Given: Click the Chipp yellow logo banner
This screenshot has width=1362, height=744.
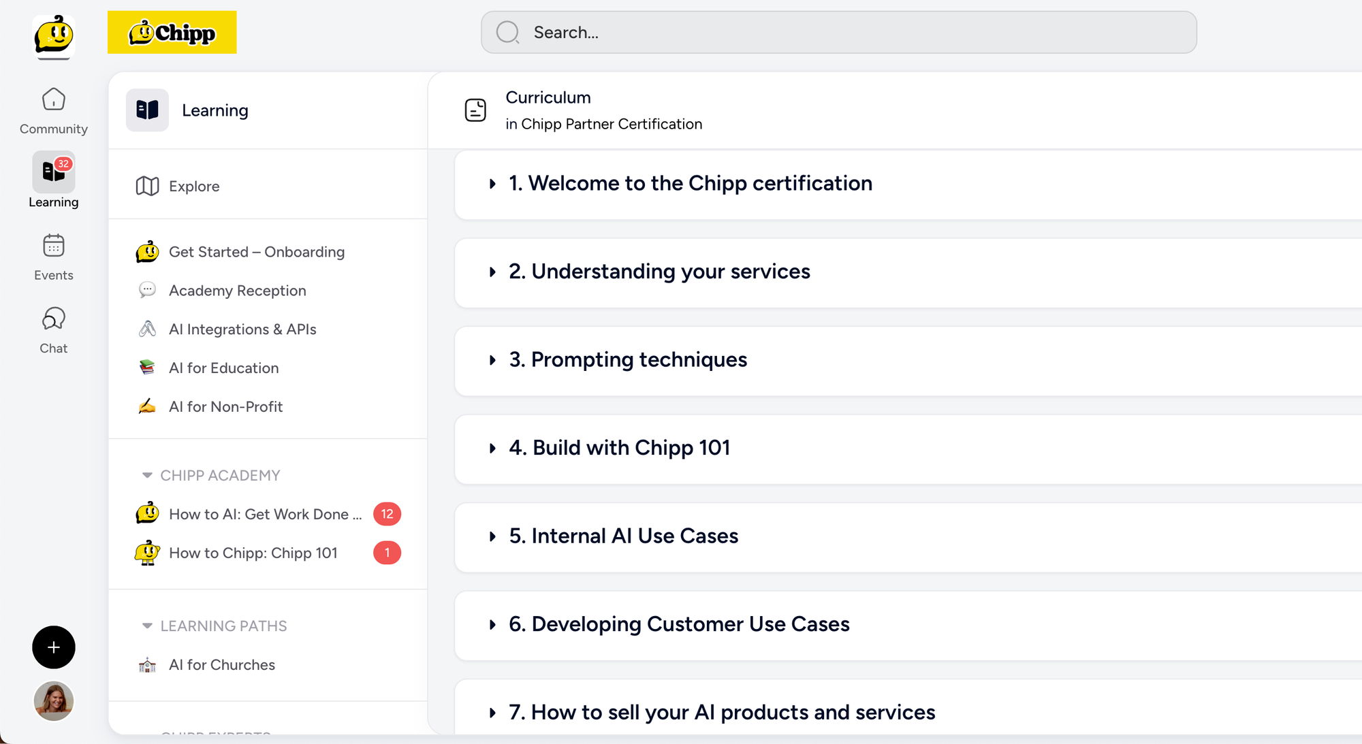Looking at the screenshot, I should point(172,32).
